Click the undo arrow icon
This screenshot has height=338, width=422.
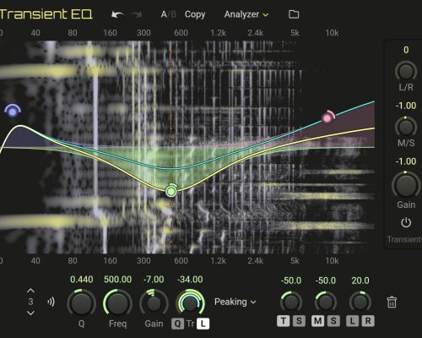(x=117, y=14)
